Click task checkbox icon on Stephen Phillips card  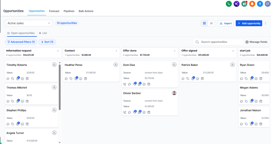coord(22,124)
